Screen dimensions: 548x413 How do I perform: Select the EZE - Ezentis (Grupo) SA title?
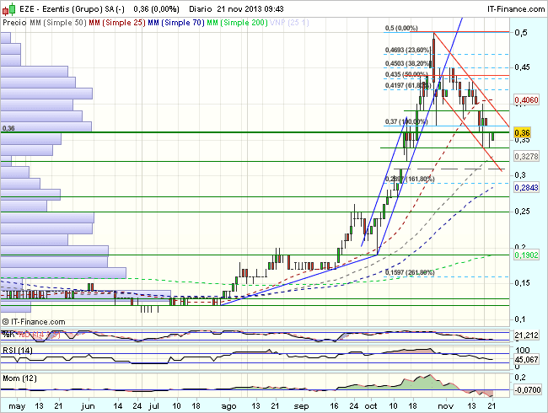(x=72, y=8)
